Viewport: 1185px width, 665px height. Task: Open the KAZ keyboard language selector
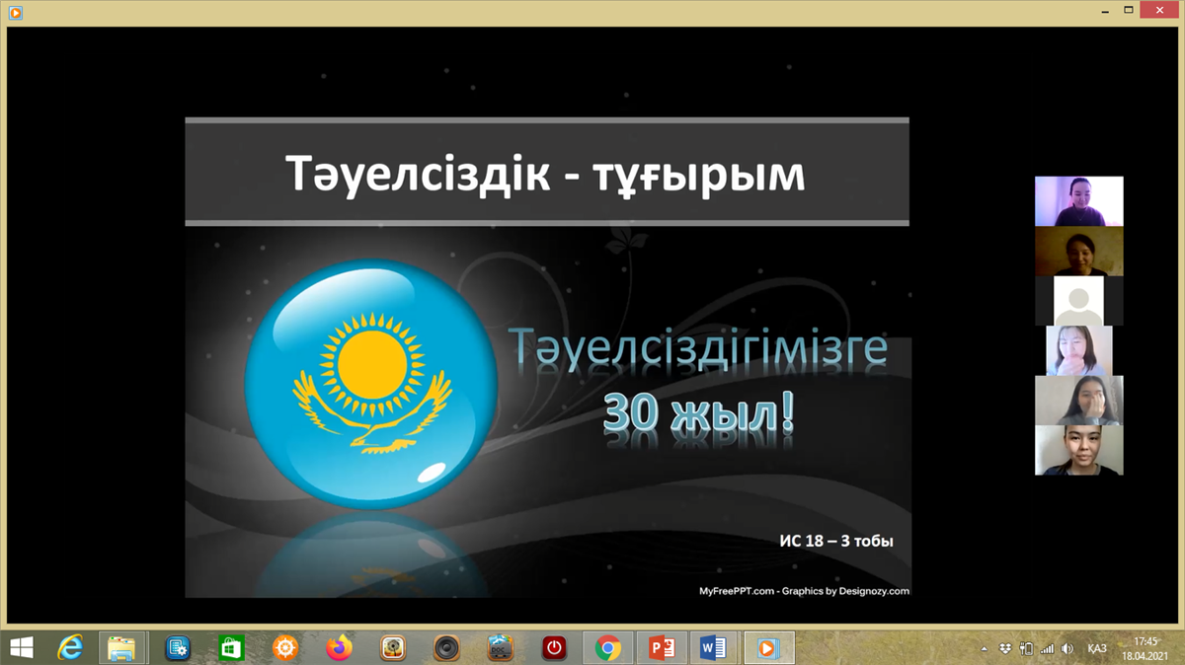[1096, 648]
